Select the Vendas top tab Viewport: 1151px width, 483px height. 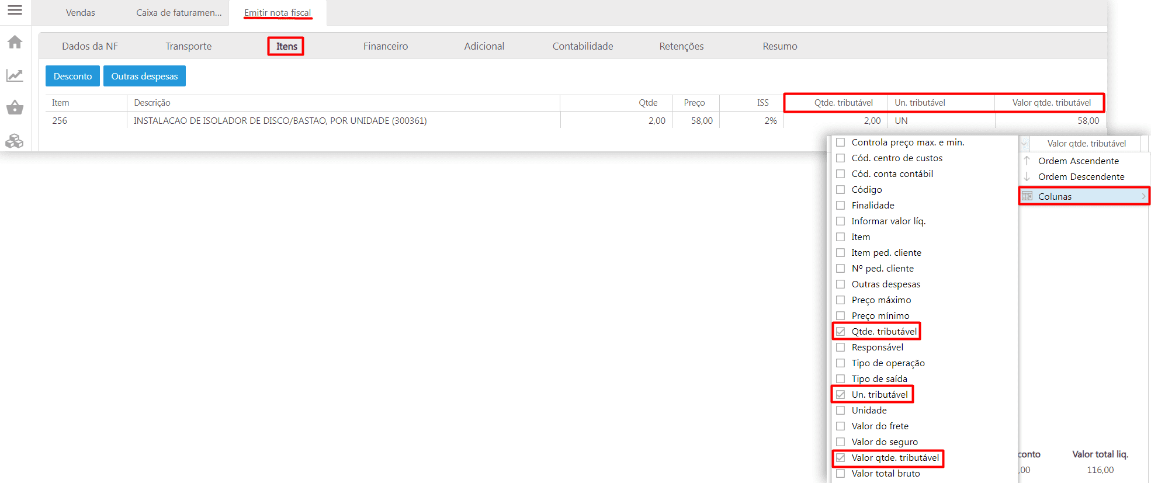80,13
